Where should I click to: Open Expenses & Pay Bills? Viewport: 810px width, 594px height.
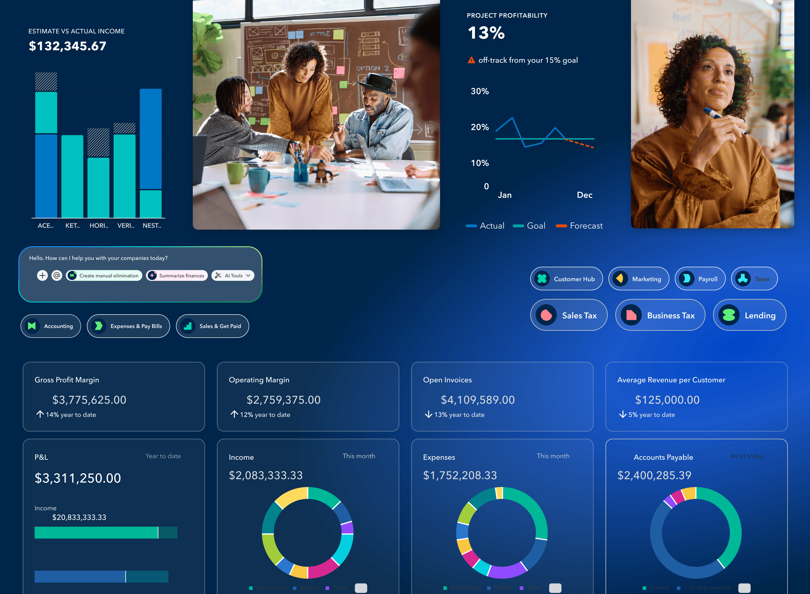click(x=128, y=326)
